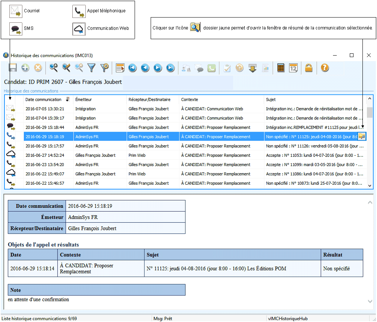The height and width of the screenshot is (322, 377).
Task: Click the green plus add record icon
Action: [25, 68]
